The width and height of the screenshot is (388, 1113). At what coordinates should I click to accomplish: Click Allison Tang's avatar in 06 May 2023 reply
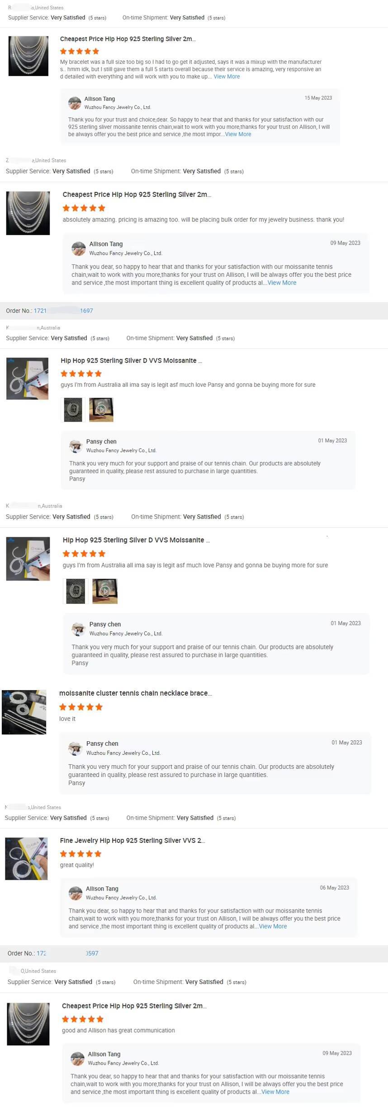click(x=75, y=893)
